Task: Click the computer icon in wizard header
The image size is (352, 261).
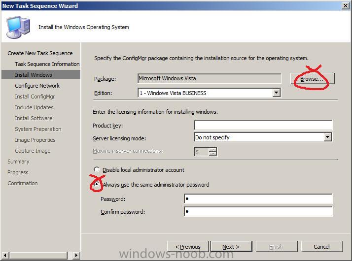Action: (18, 27)
